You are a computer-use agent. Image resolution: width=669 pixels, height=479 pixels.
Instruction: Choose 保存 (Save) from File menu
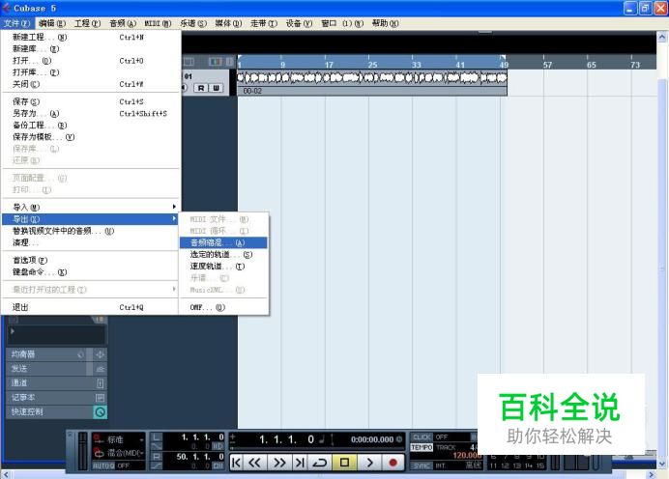pyautogui.click(x=91, y=101)
